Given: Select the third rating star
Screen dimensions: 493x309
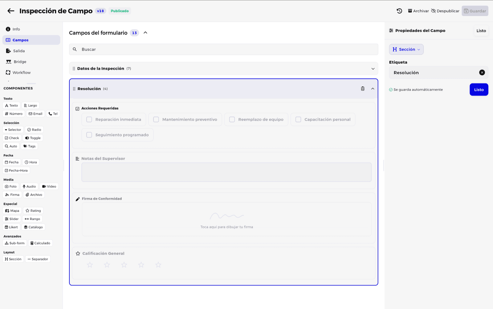Looking at the screenshot, I should point(124,265).
